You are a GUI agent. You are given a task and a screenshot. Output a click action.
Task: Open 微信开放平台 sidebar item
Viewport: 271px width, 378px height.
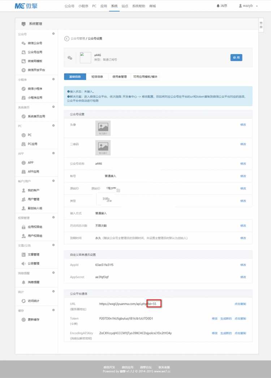tap(36, 70)
